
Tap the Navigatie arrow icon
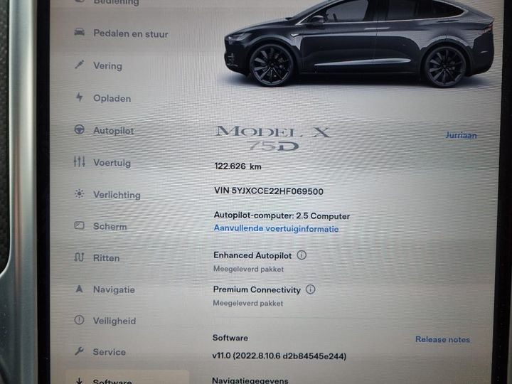point(79,289)
